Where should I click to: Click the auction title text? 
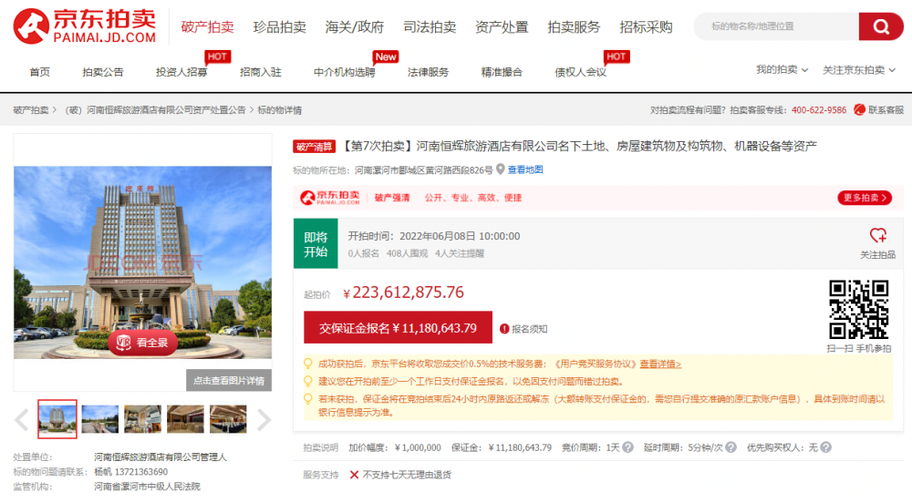pyautogui.click(x=578, y=146)
